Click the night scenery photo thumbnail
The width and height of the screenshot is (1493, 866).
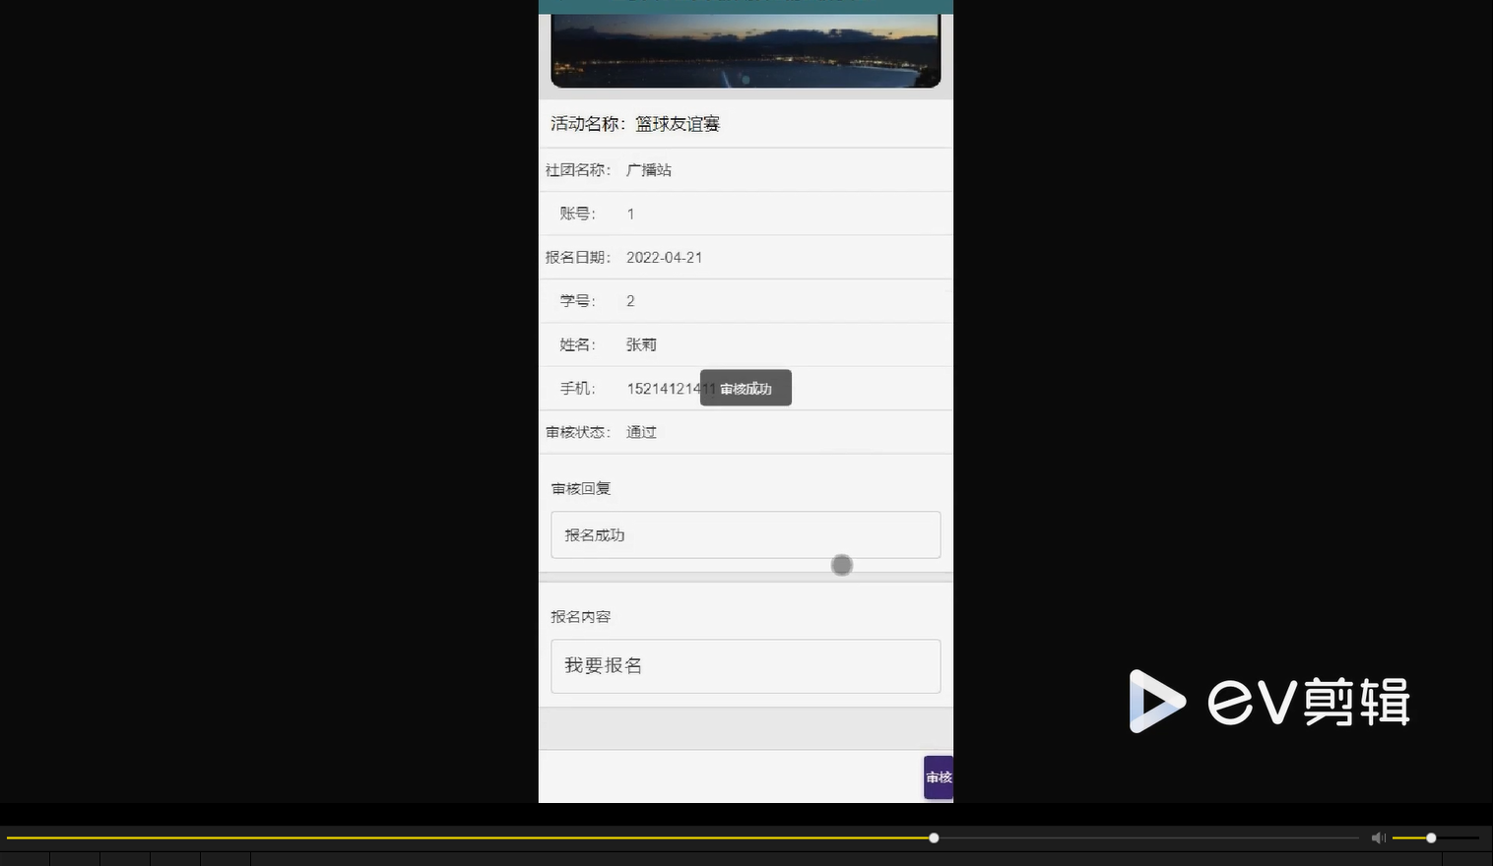tap(746, 47)
